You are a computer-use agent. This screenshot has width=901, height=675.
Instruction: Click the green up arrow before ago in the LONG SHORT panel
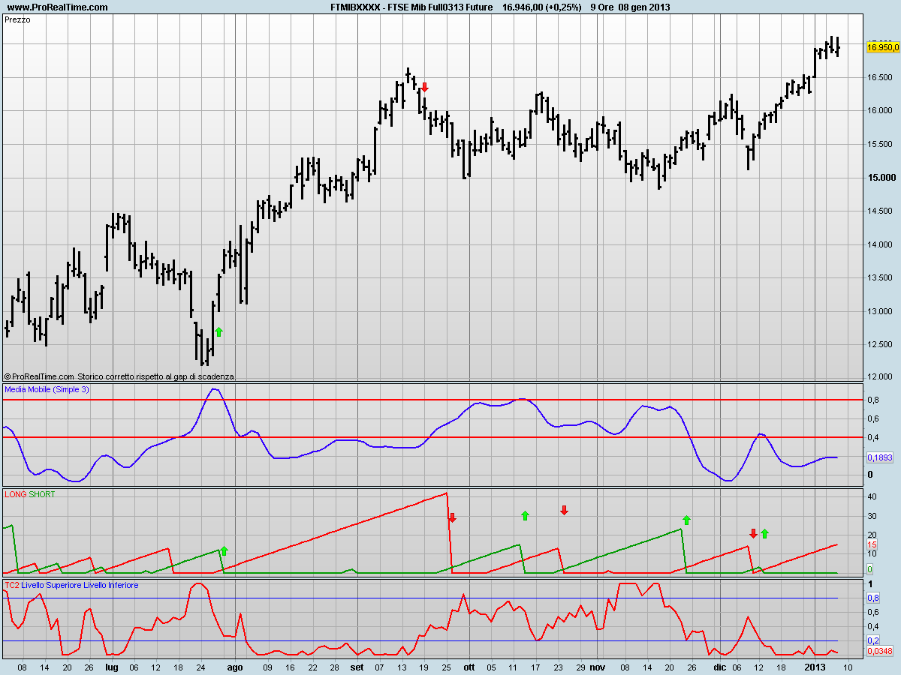click(x=223, y=550)
